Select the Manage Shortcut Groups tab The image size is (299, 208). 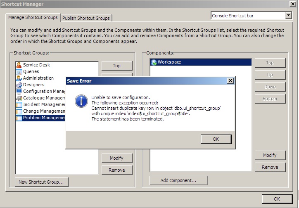(x=33, y=18)
